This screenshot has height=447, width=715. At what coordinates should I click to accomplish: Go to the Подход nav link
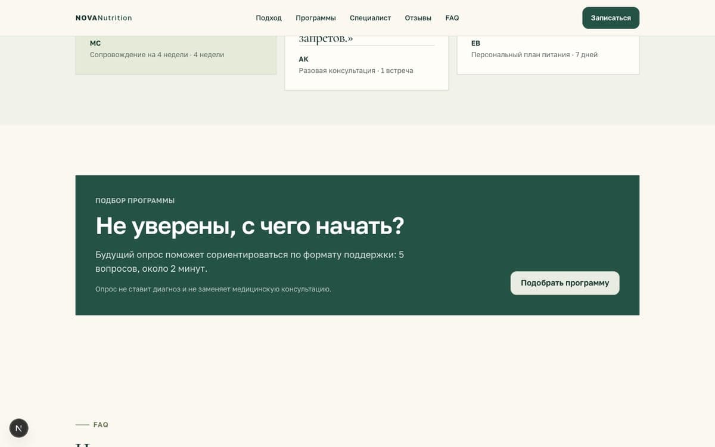click(269, 18)
